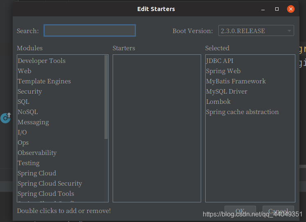This screenshot has width=306, height=222.
Task: Select the Observability module
Action: 37,153
